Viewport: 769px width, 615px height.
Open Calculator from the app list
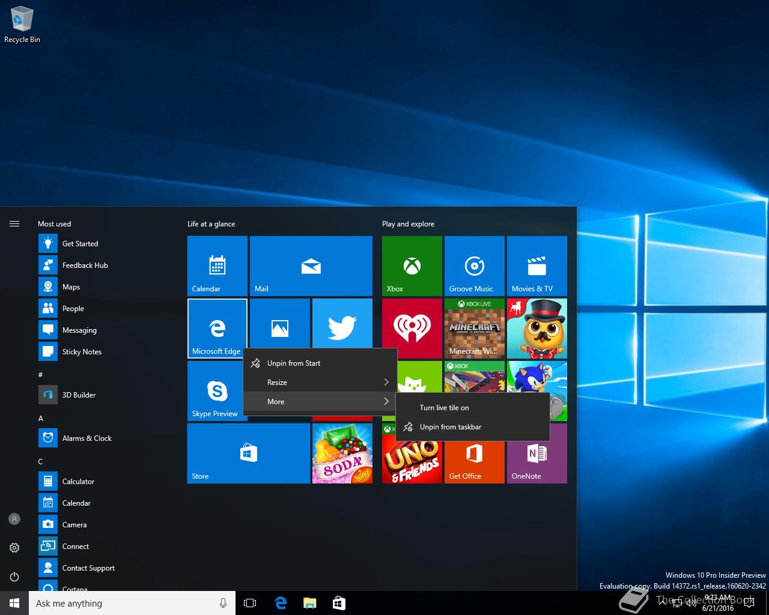tap(78, 482)
